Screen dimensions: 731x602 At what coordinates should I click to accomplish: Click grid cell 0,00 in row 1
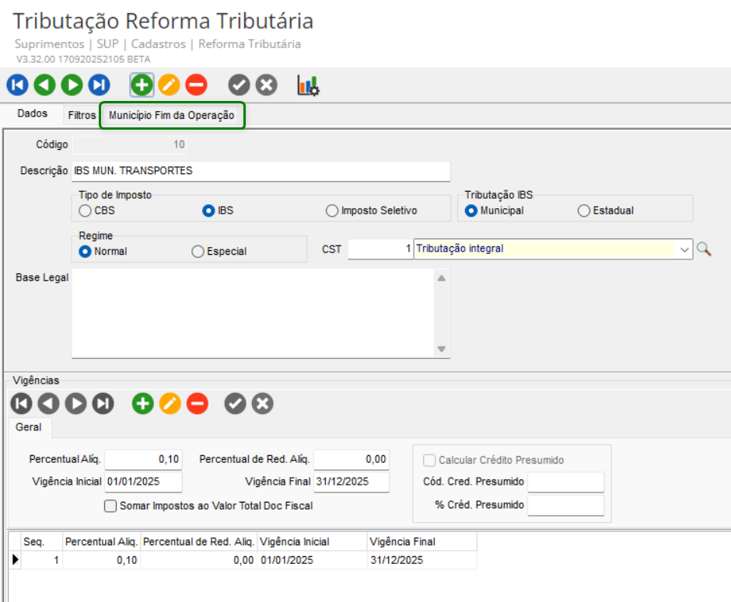(x=198, y=560)
